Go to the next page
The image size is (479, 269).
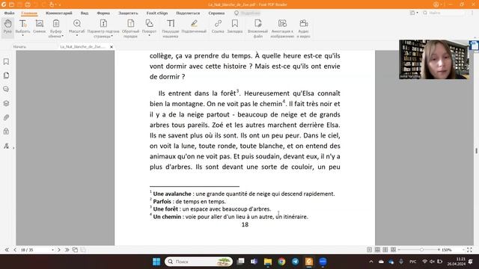point(59,250)
